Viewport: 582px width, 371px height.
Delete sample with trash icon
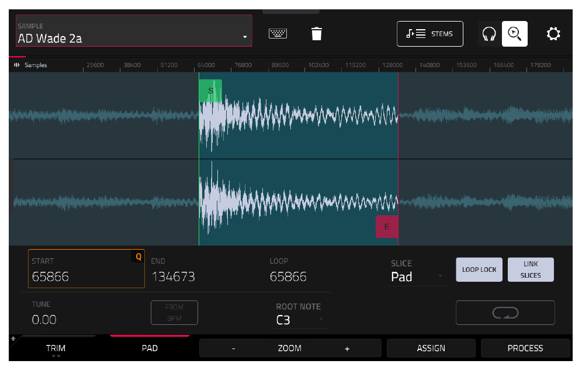coord(316,34)
